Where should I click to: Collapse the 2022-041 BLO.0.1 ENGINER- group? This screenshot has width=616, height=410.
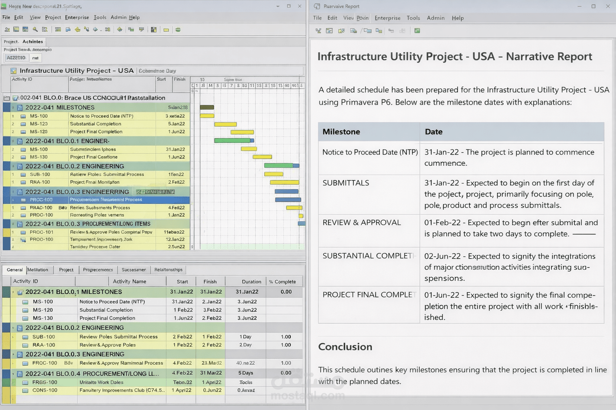coord(12,141)
